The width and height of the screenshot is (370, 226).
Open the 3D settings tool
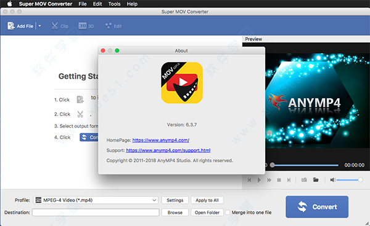(86, 26)
